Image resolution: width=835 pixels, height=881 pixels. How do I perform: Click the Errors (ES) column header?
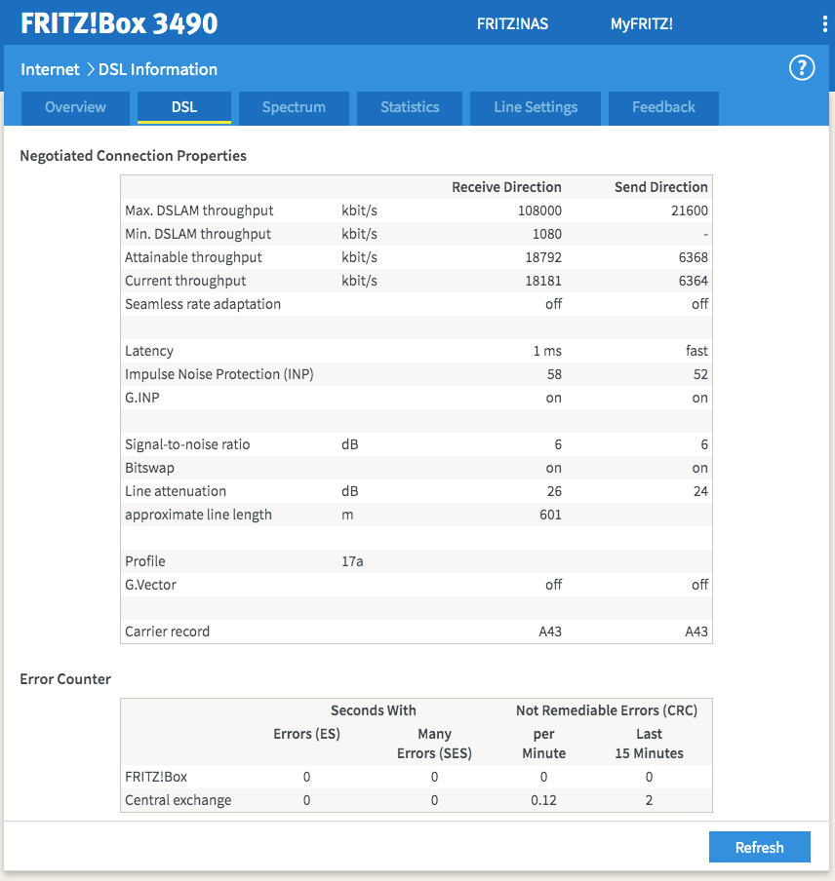coord(307,735)
